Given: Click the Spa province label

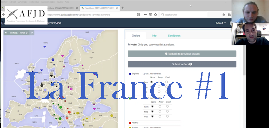Looking at the screenshot, I should tap(20, 114).
